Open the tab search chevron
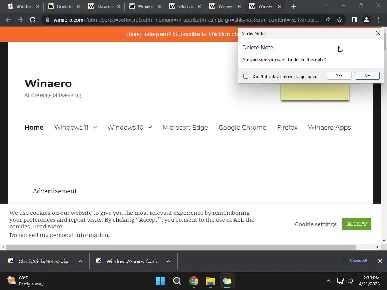387x290 pixels. 326,5
